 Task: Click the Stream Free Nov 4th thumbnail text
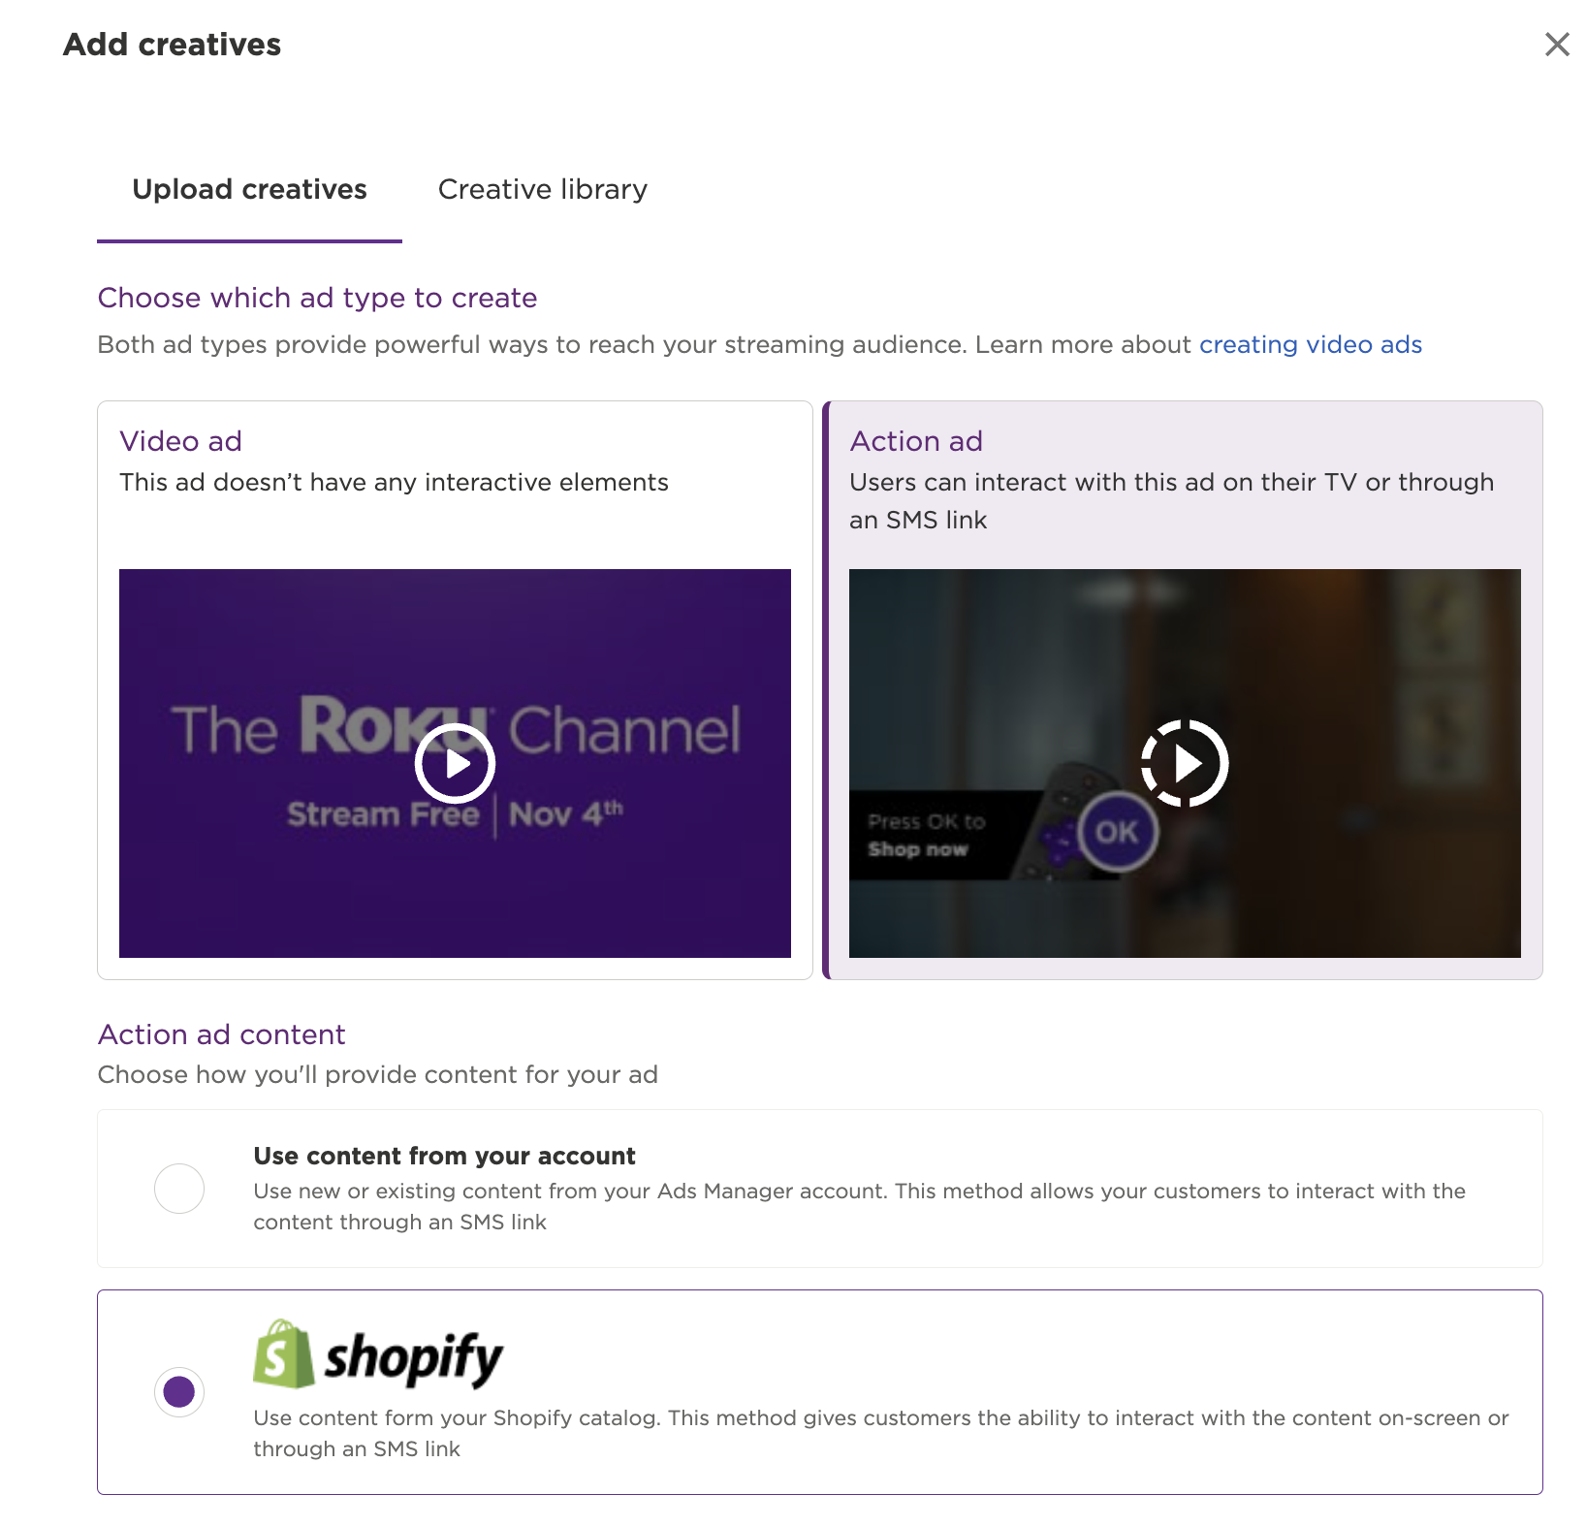[x=455, y=814]
